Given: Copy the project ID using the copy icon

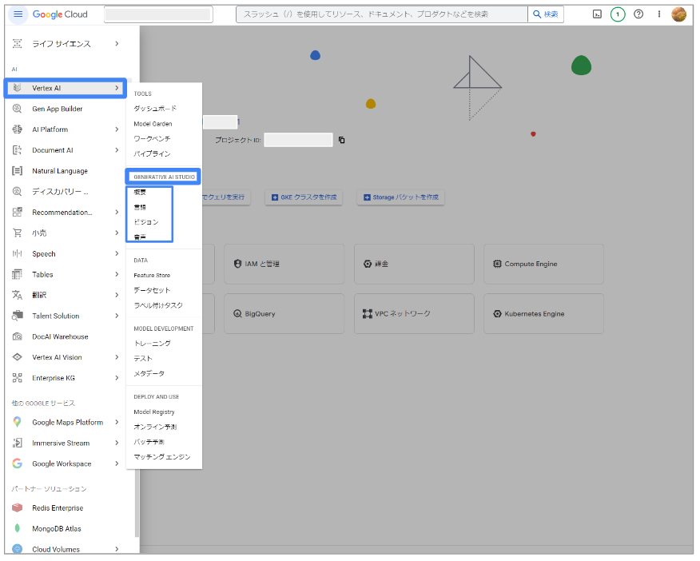Looking at the screenshot, I should coord(342,139).
